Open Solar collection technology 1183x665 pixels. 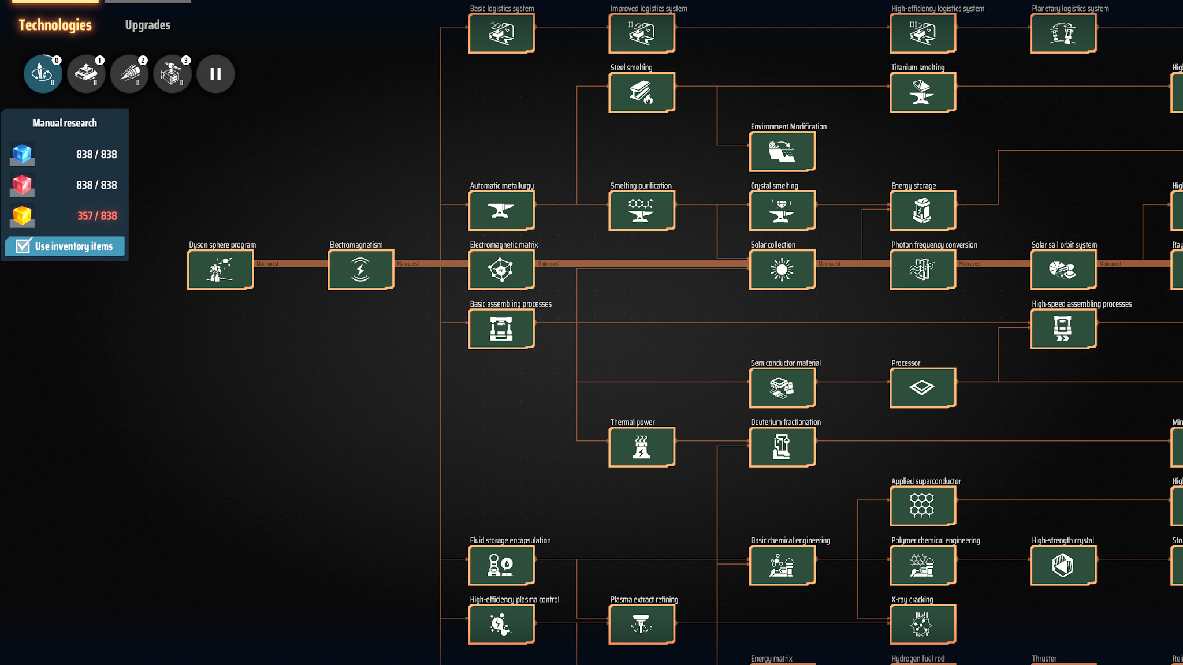[x=783, y=270]
